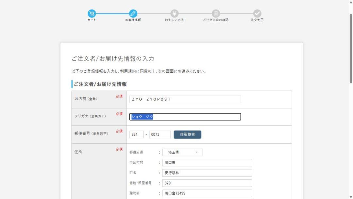The image size is (353, 199).
Task: Click the お名前 (全角) row label
Action: pos(86,99)
